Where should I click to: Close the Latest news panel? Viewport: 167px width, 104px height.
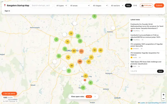point(162,20)
